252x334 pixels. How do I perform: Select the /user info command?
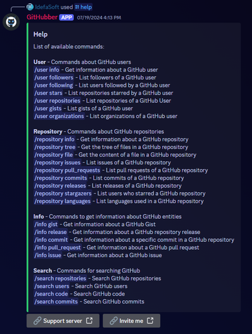47,70
